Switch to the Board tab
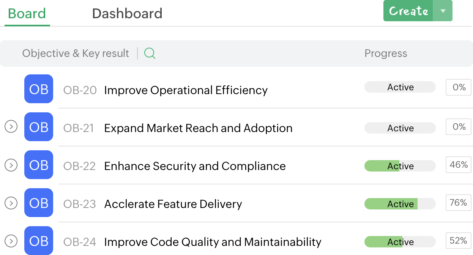Viewport: 473px width, 255px height. click(27, 14)
